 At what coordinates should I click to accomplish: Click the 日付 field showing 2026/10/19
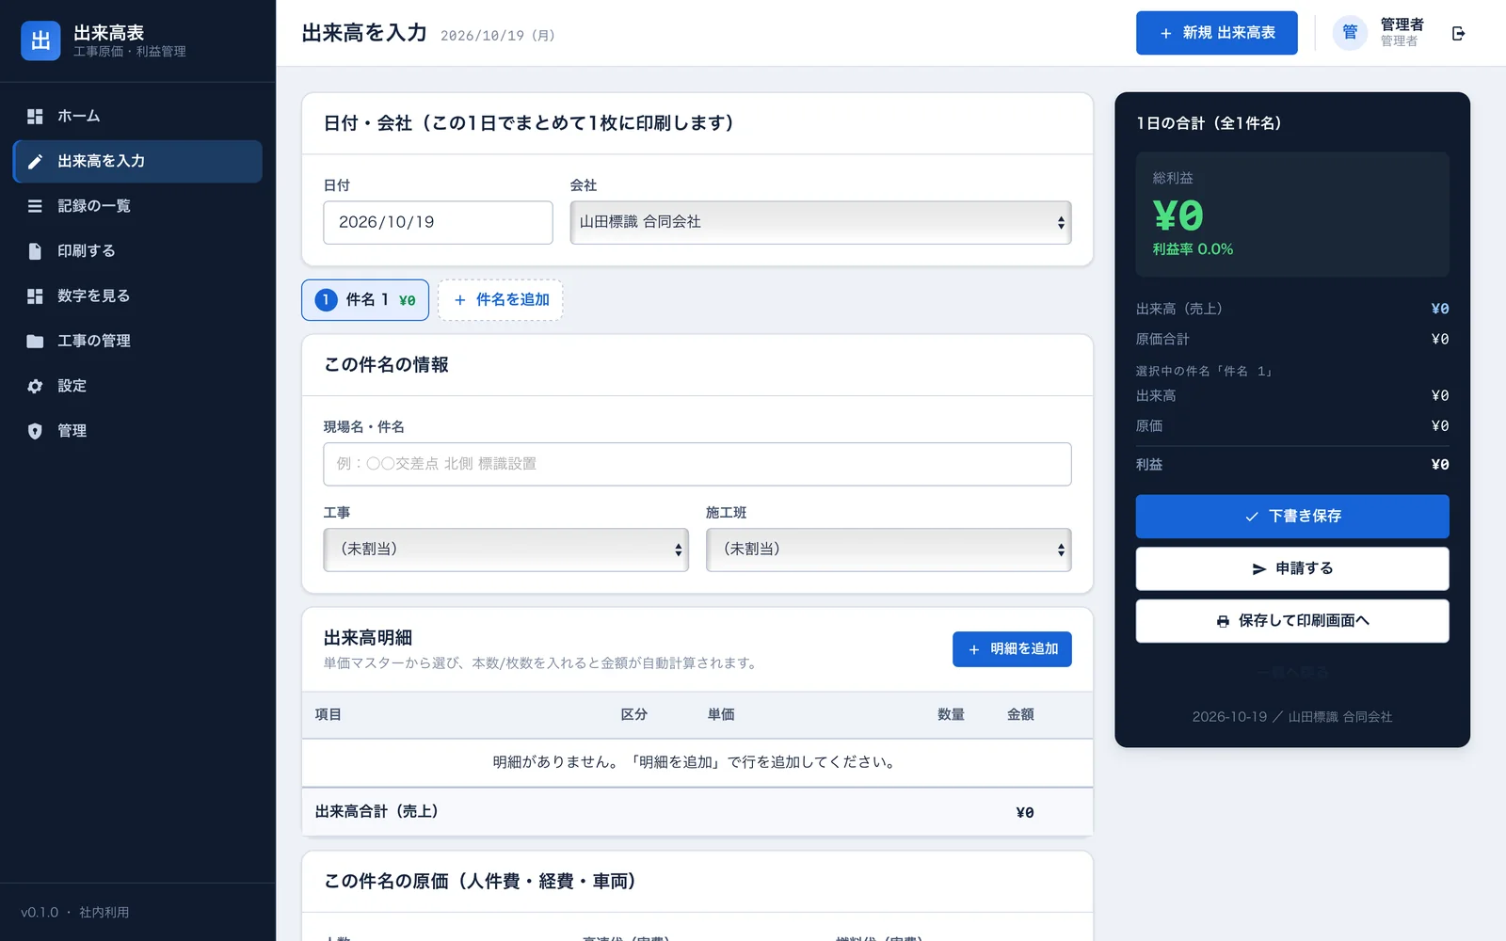tap(438, 222)
